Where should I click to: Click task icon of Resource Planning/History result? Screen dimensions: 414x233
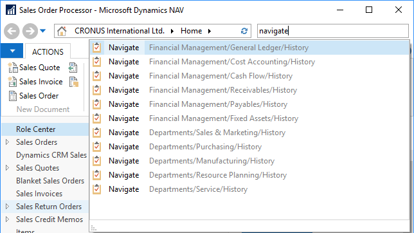click(x=97, y=175)
